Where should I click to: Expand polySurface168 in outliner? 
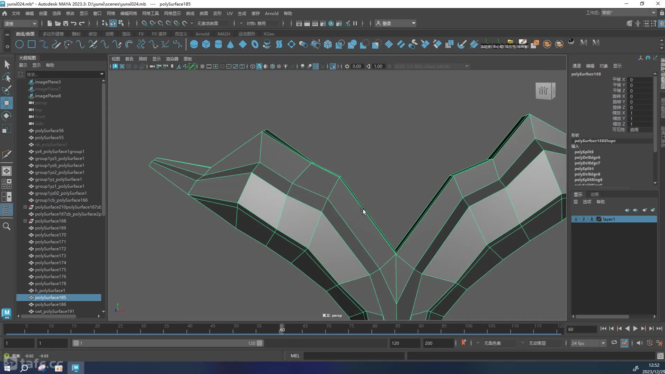[25, 221]
